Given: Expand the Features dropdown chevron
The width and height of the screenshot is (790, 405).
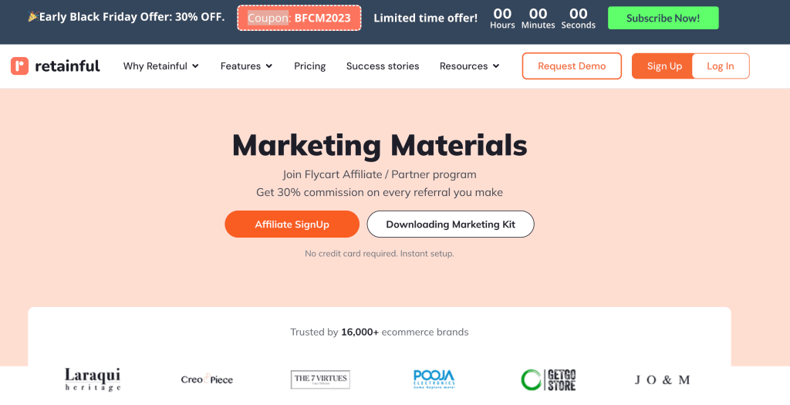Looking at the screenshot, I should [x=269, y=66].
